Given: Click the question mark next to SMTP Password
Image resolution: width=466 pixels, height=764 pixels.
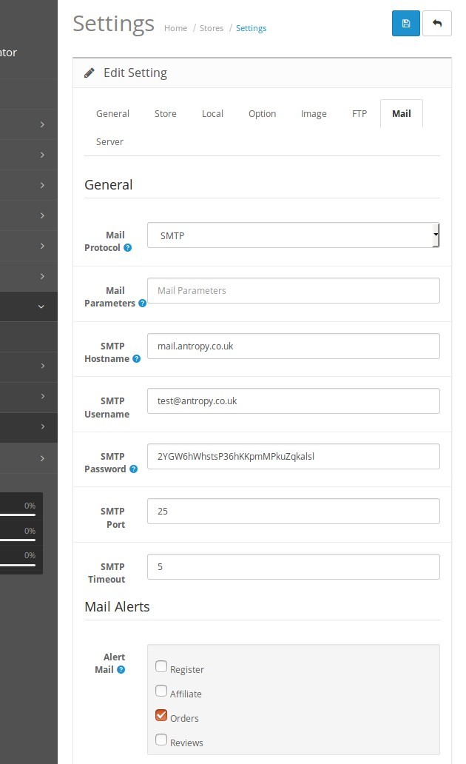Looking at the screenshot, I should (133, 469).
